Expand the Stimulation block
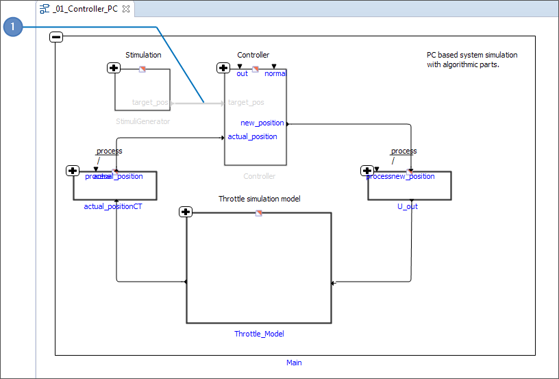Viewport: 559px width, 379px height. tap(114, 68)
